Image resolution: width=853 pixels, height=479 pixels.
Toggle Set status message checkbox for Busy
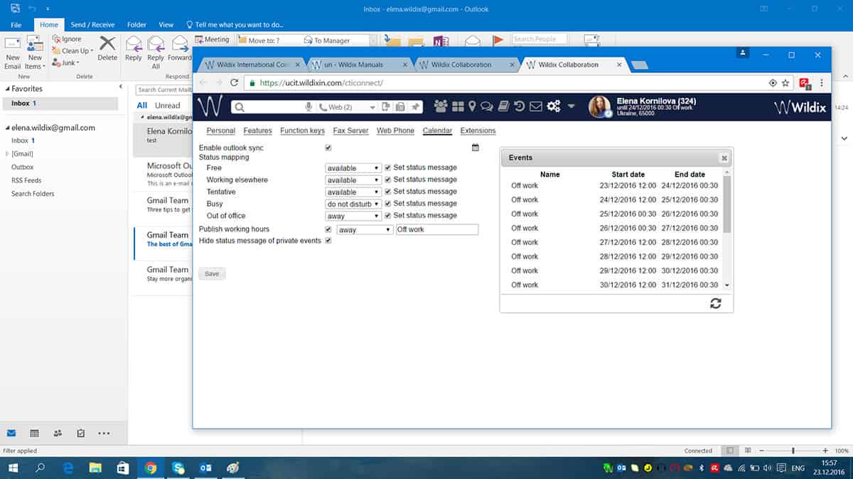(387, 204)
